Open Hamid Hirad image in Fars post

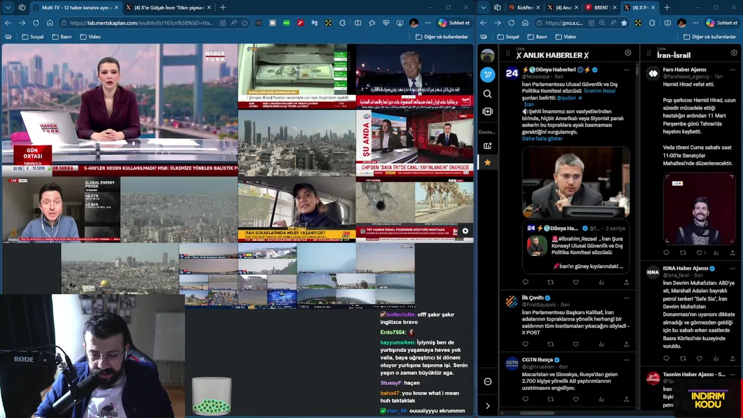[699, 210]
